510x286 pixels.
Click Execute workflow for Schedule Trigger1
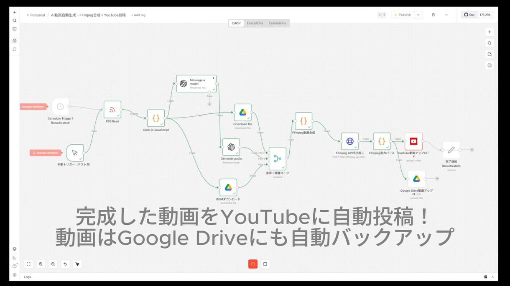[x=34, y=107]
